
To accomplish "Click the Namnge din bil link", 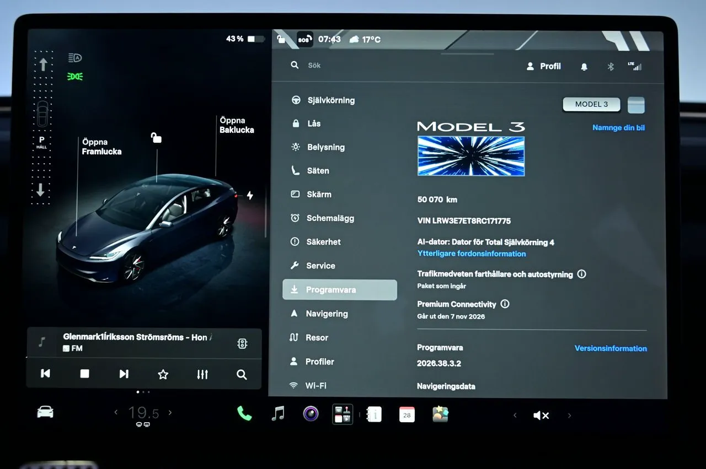I will 618,128.
